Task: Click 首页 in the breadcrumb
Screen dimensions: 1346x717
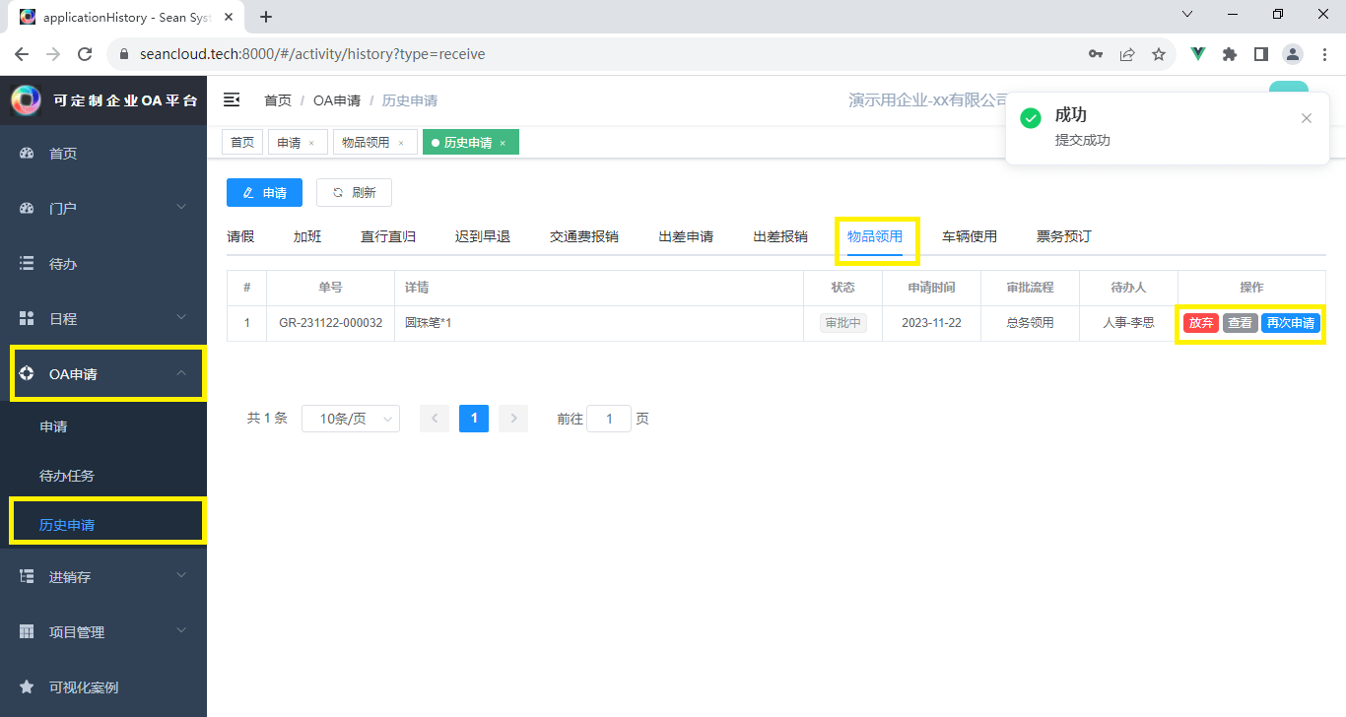Action: point(278,100)
